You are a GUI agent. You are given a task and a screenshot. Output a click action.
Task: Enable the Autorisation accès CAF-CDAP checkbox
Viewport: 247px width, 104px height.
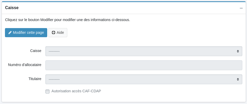[47, 92]
